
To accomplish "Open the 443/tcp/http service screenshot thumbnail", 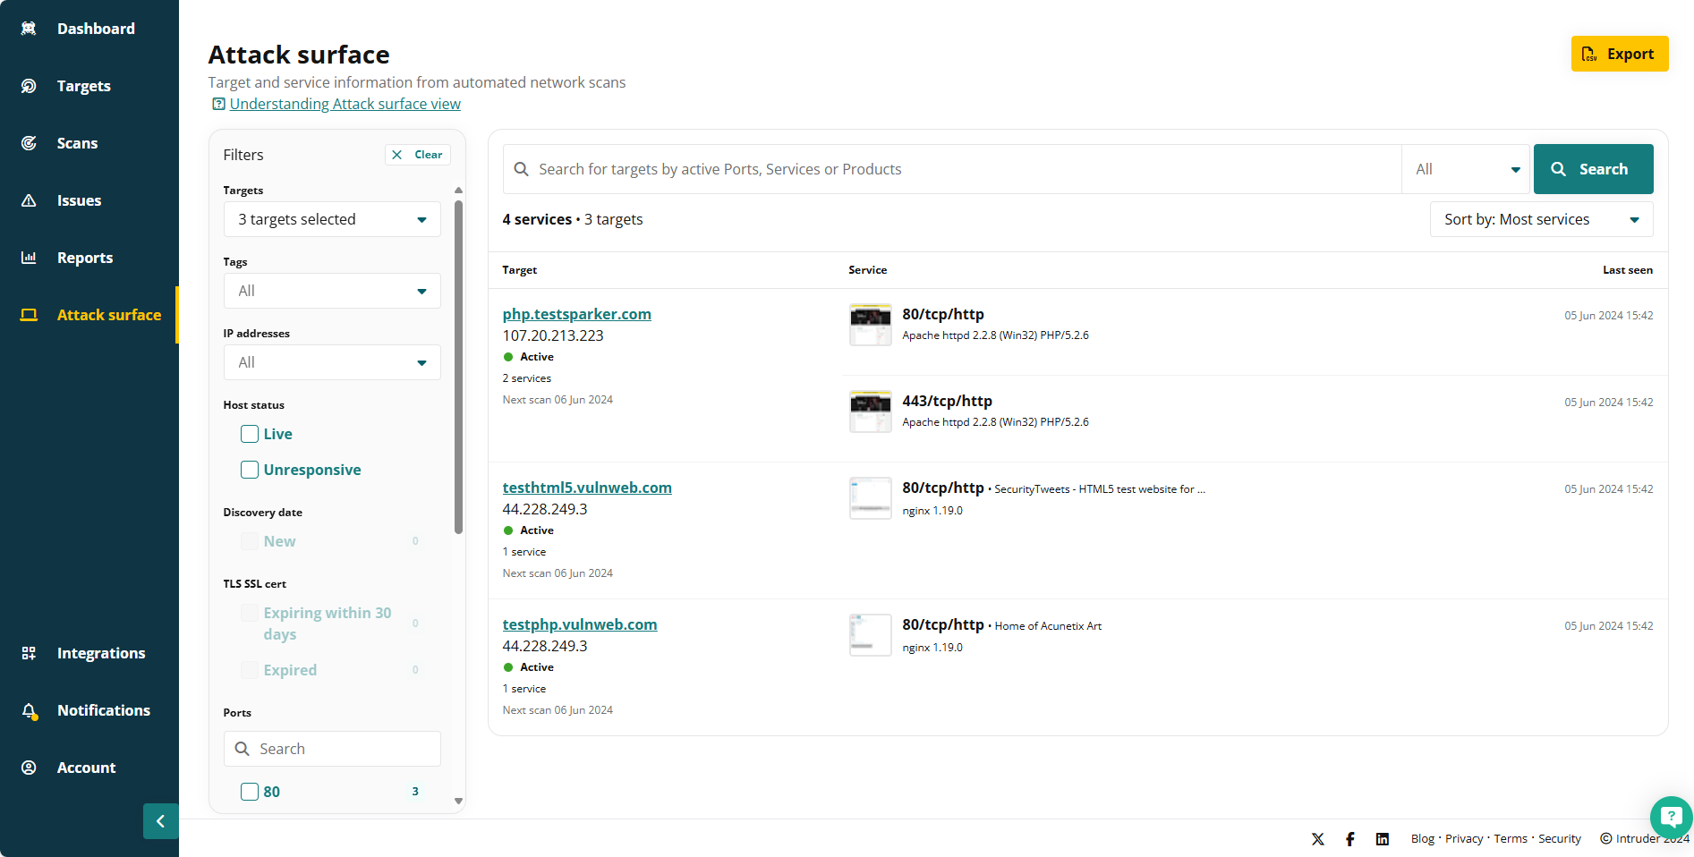I will click(870, 412).
